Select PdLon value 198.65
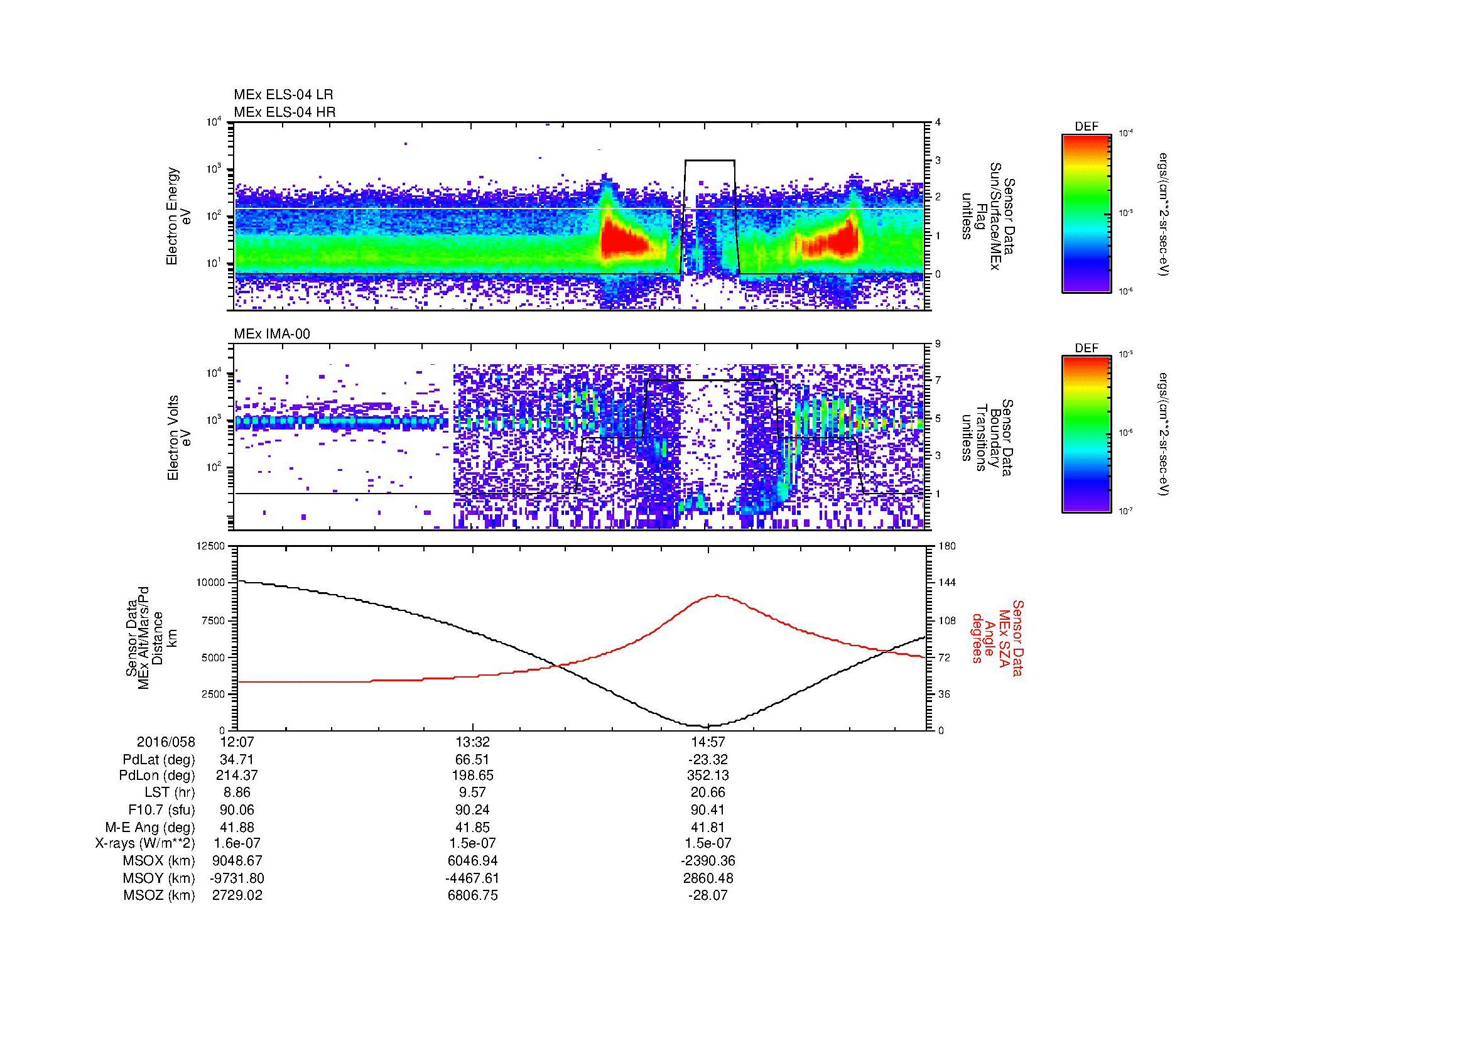 (472, 775)
